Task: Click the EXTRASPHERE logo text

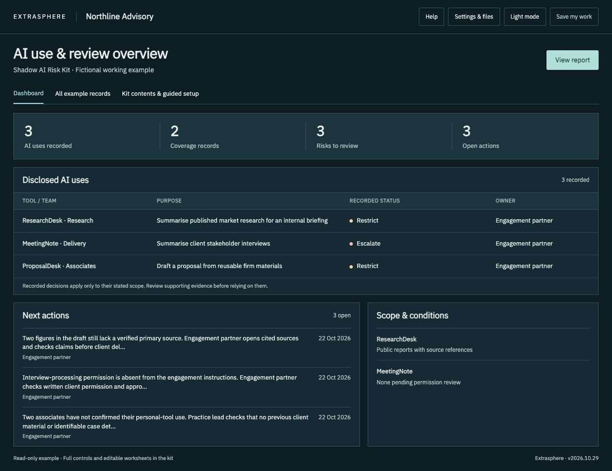Action: pos(40,17)
